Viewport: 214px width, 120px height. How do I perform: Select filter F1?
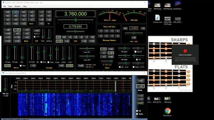[103, 49]
